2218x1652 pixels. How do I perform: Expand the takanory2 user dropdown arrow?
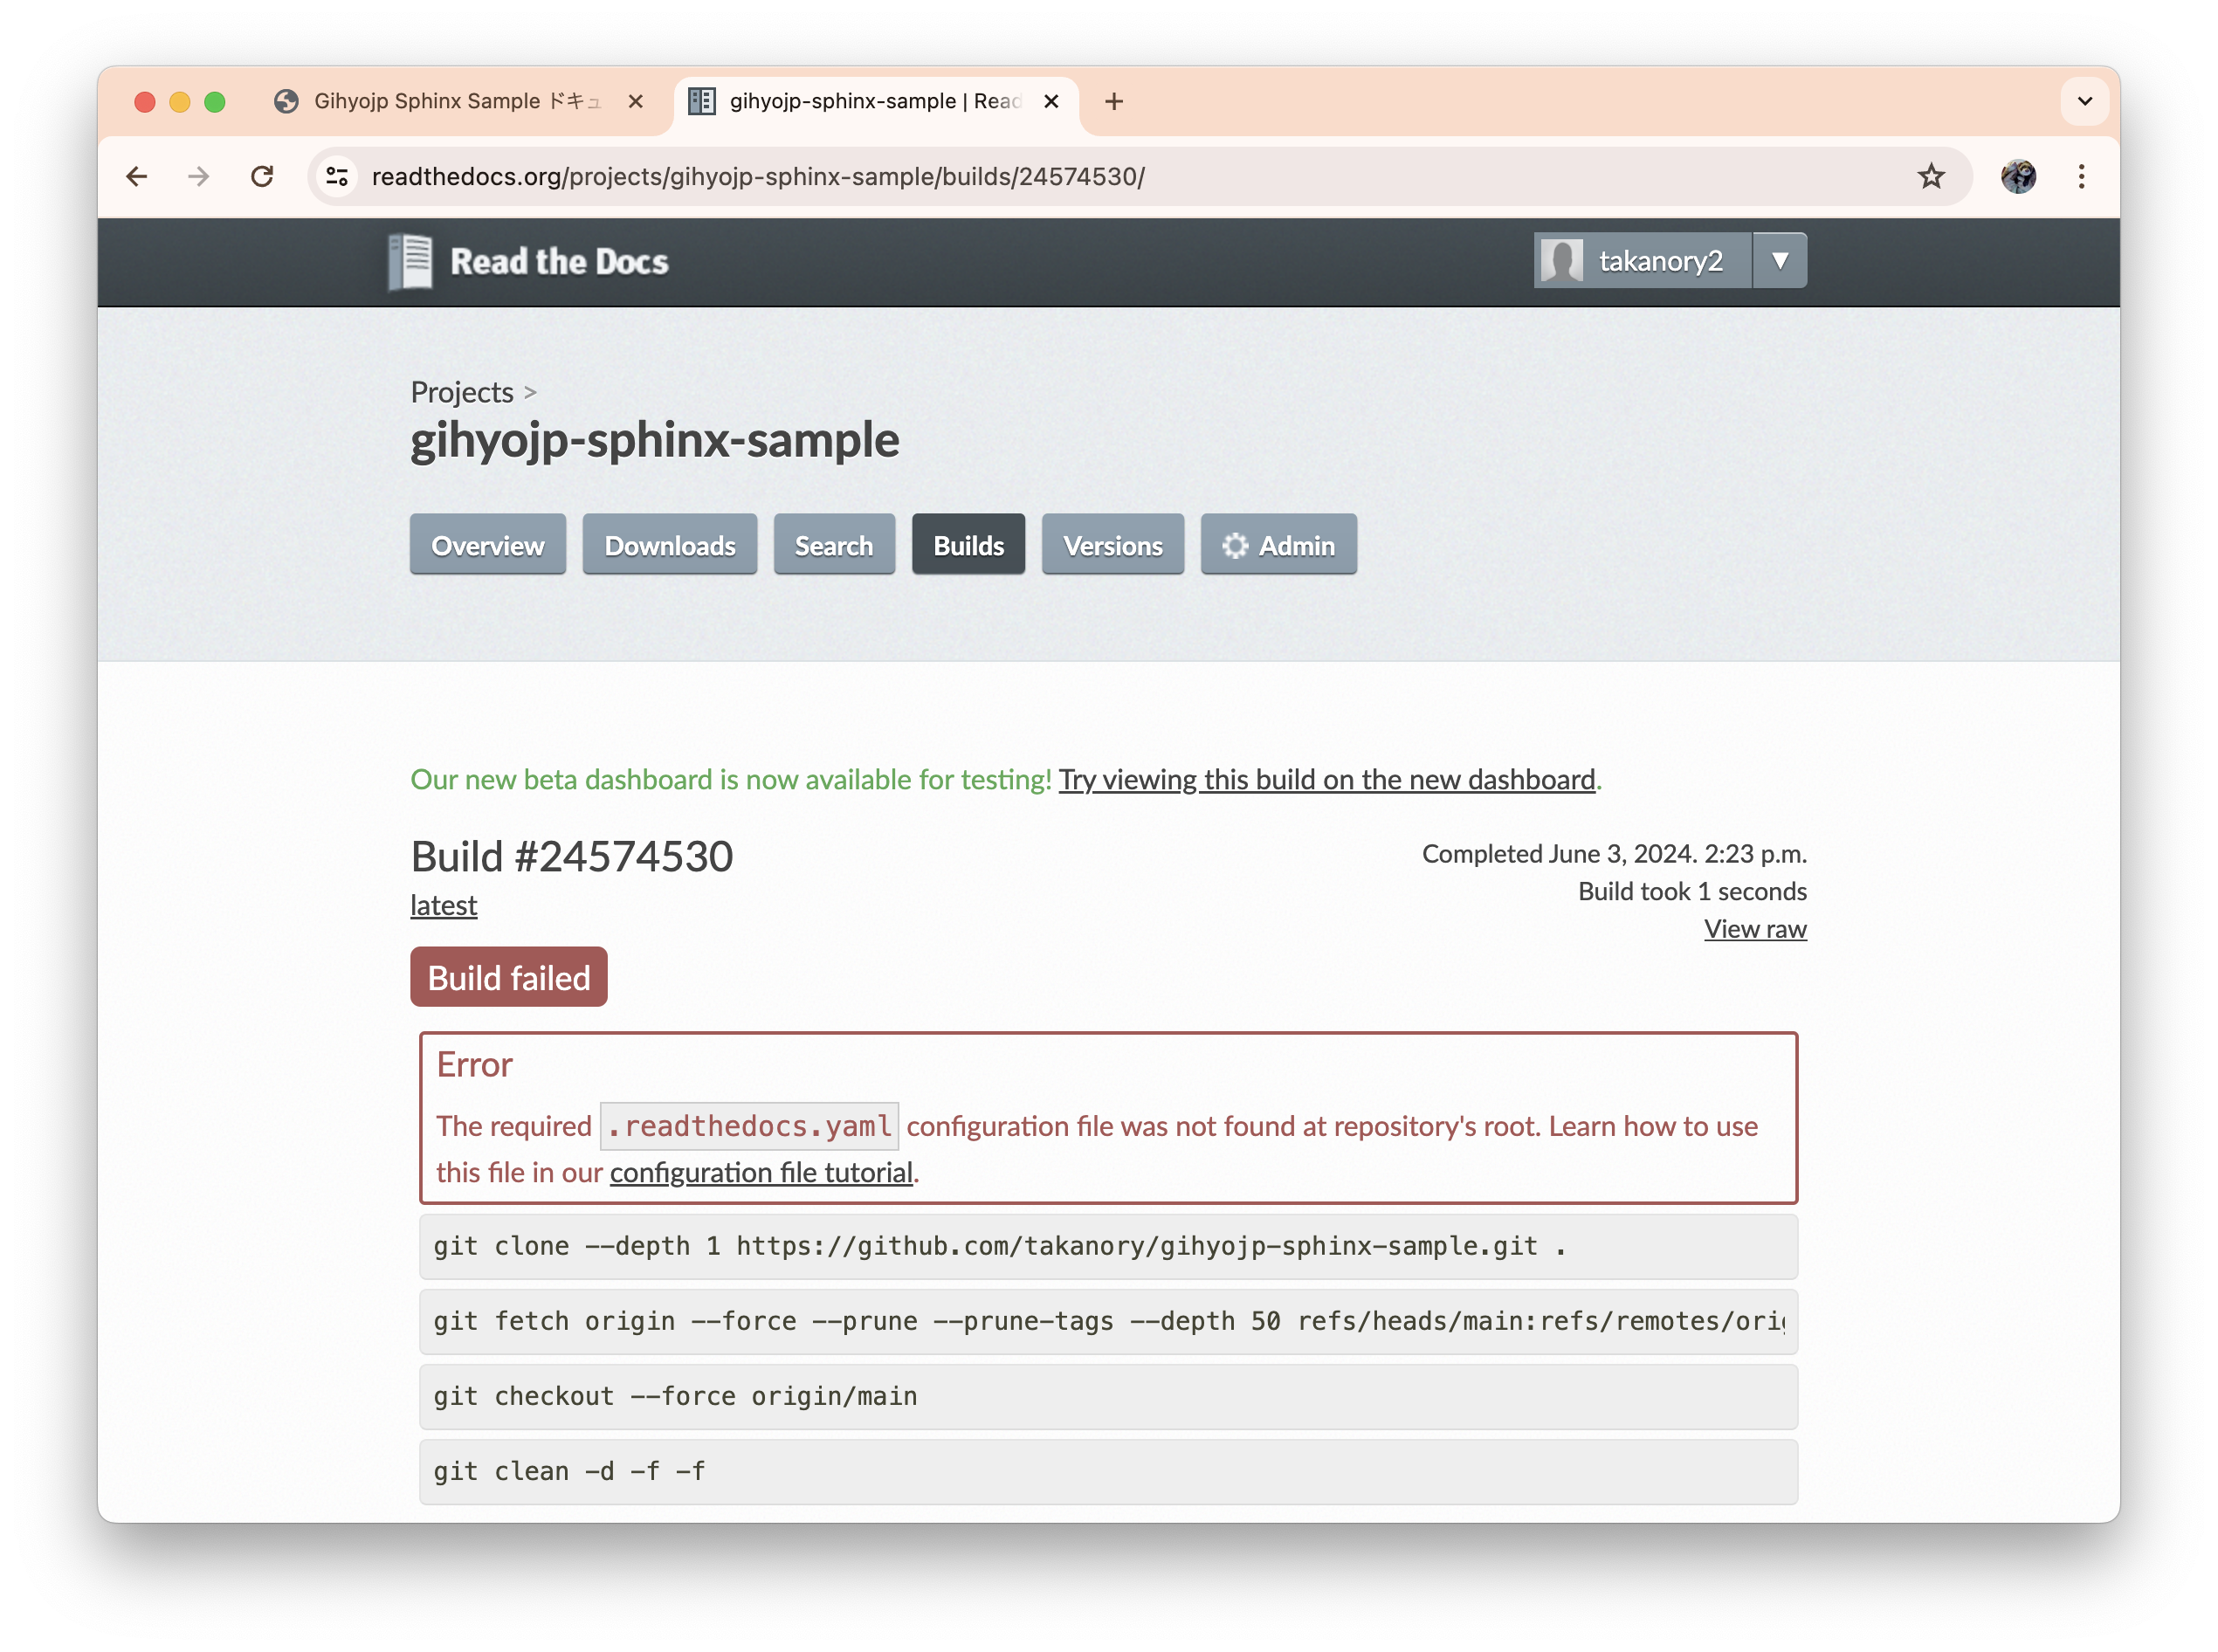coord(1779,261)
